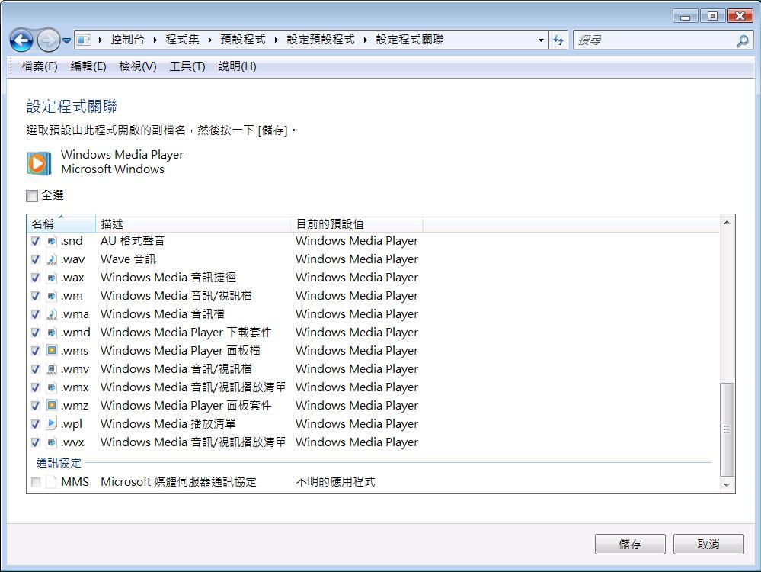
Task: Click the 儲存 save button
Action: [x=630, y=545]
